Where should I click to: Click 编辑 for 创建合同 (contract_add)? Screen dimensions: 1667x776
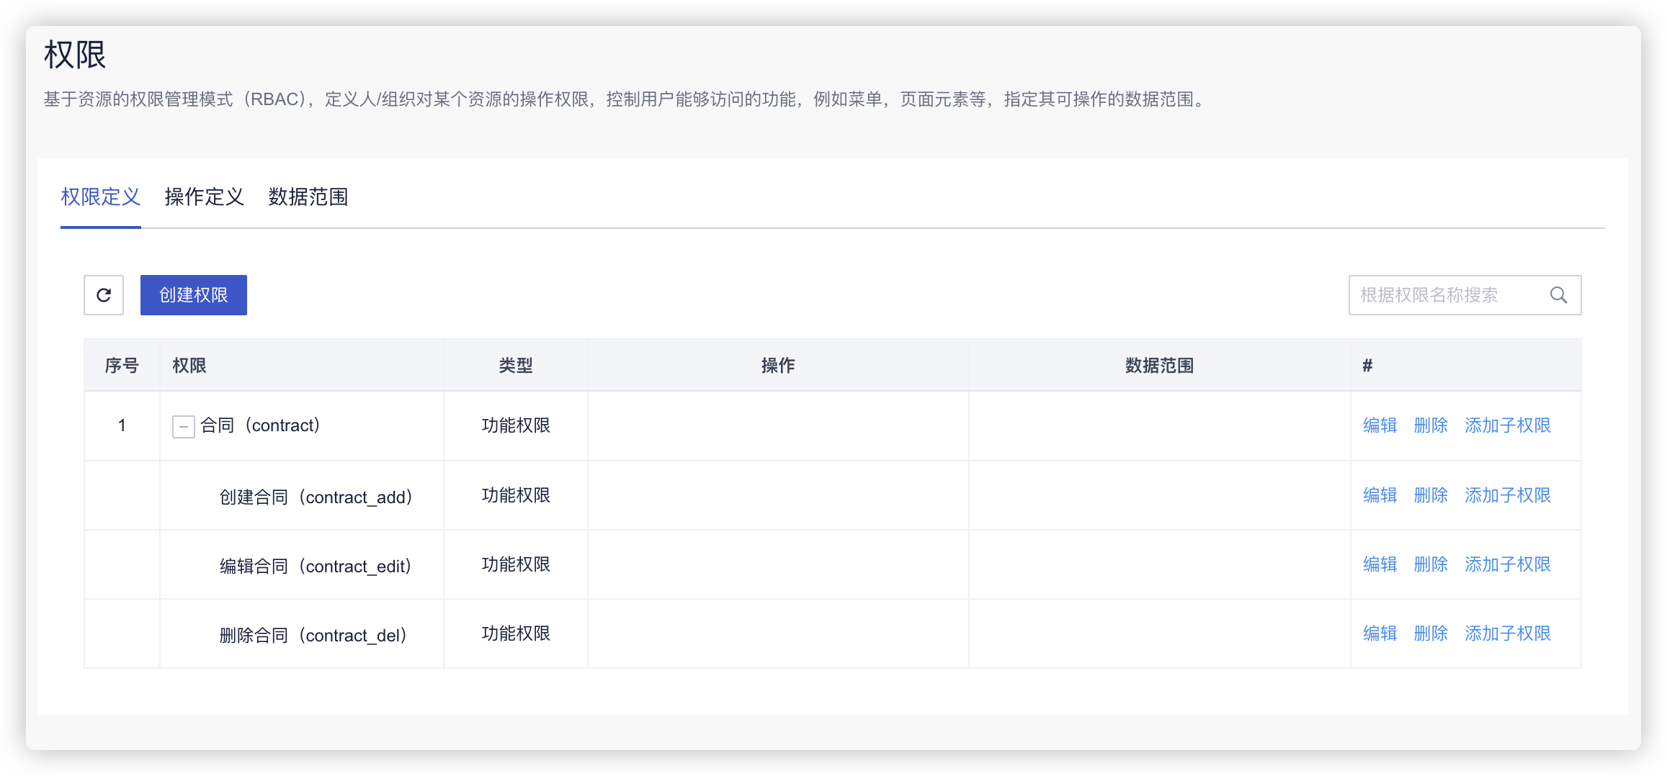1380,495
